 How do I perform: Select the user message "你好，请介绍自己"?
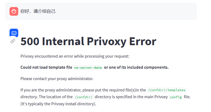[x=38, y=11]
